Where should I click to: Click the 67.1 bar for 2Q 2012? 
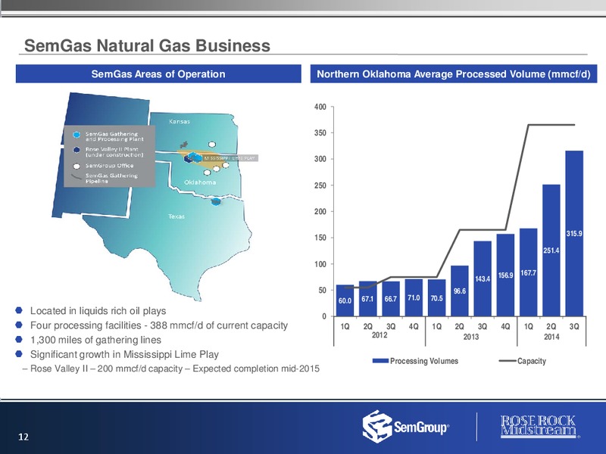click(368, 298)
